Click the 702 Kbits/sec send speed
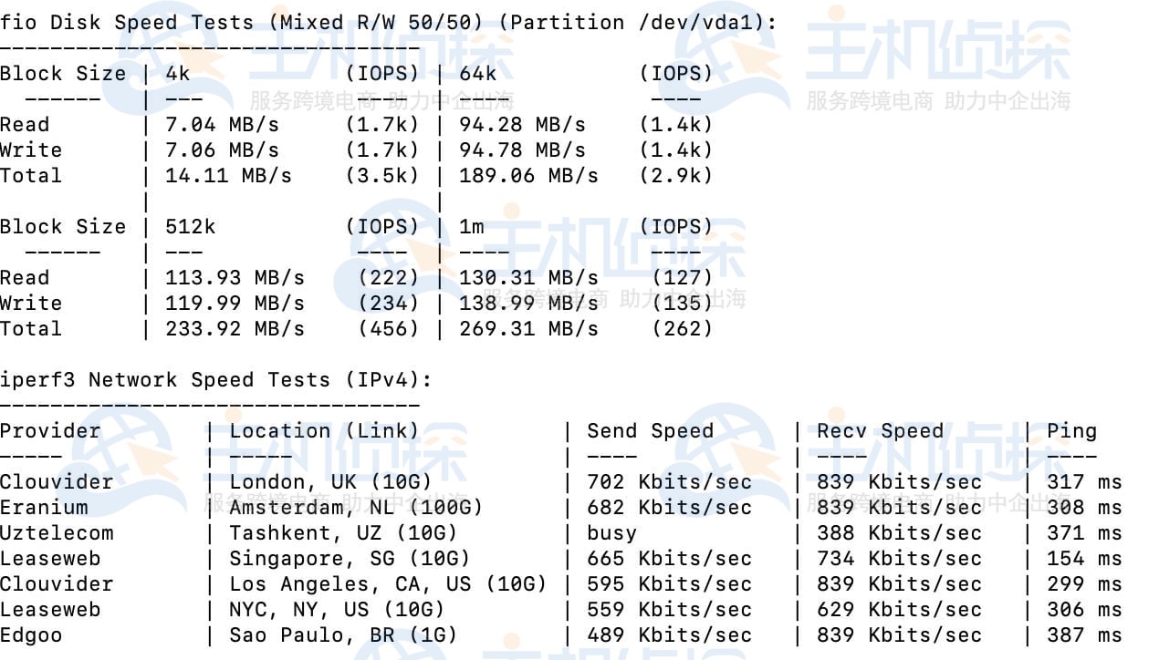The image size is (1159, 660). click(x=669, y=482)
